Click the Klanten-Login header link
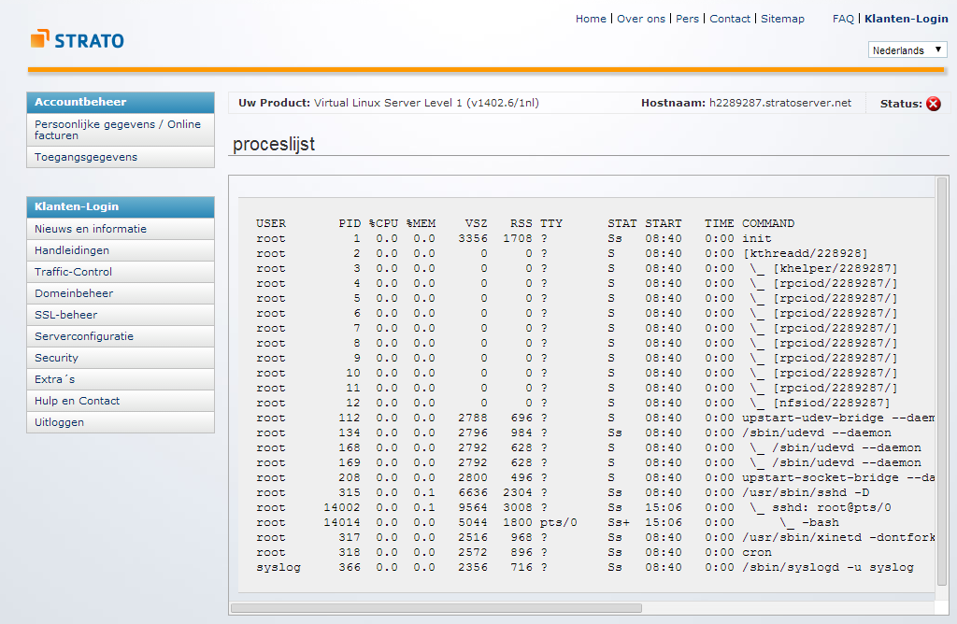 (x=906, y=19)
